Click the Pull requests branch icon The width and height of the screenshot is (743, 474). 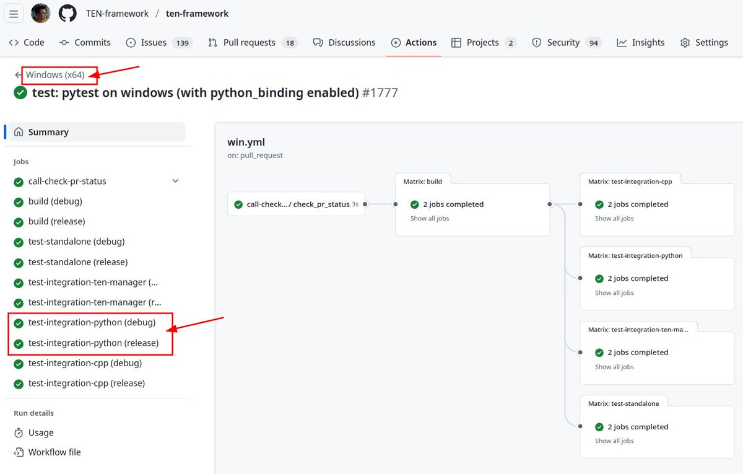tap(213, 43)
